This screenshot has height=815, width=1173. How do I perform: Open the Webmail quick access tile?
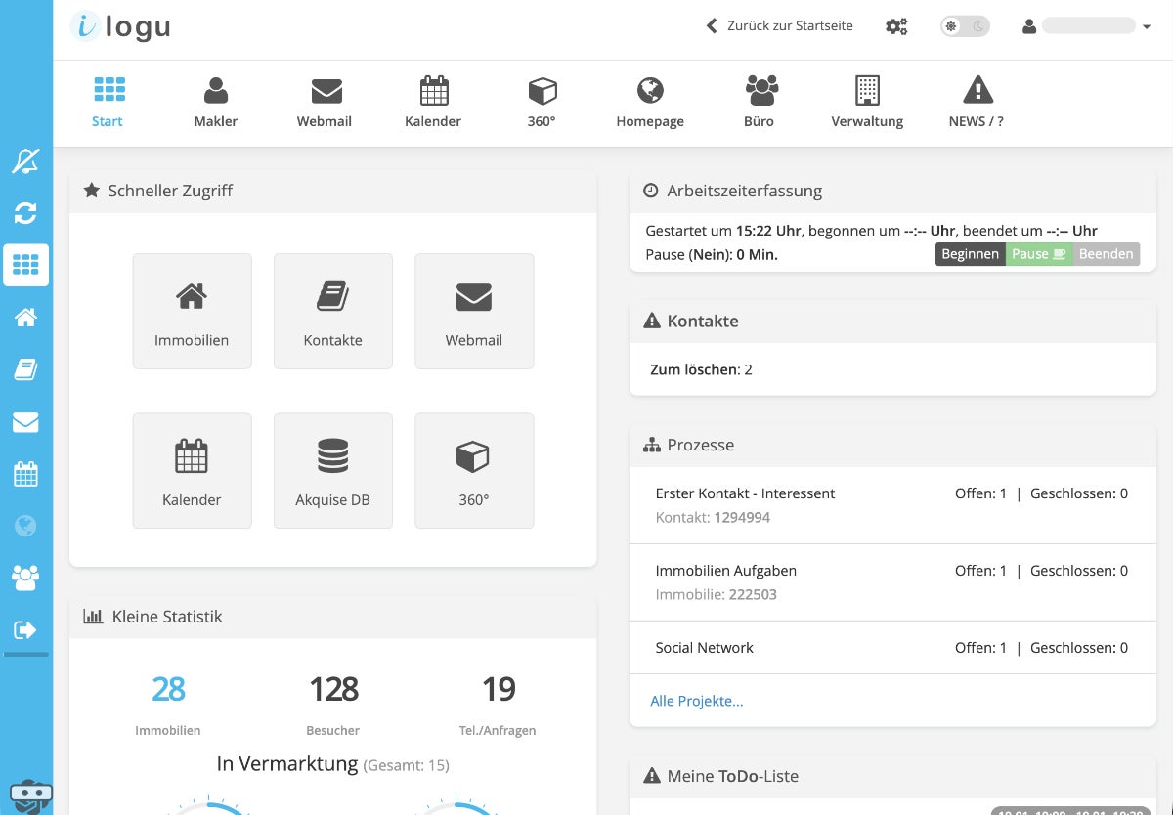pos(474,311)
